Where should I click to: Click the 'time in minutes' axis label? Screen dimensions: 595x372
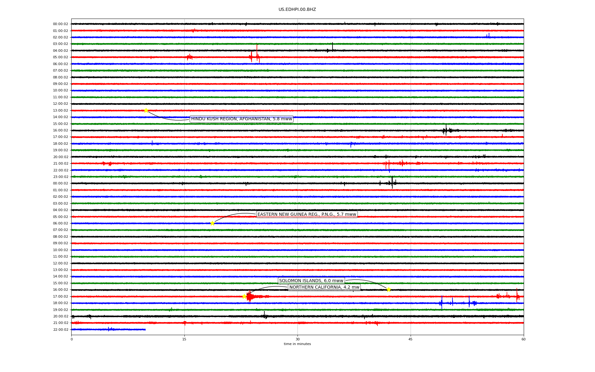point(297,344)
